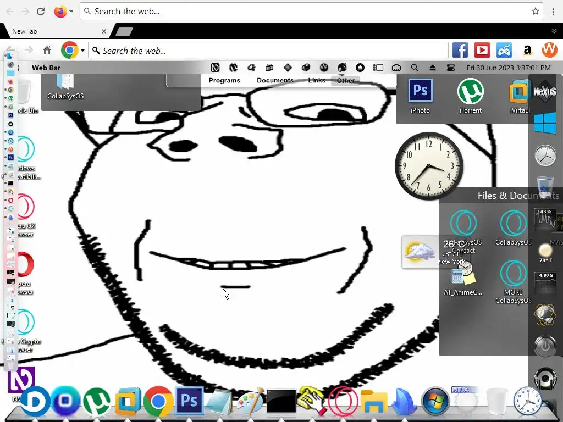Click the Web Bar title label
This screenshot has width=563, height=422.
click(46, 68)
